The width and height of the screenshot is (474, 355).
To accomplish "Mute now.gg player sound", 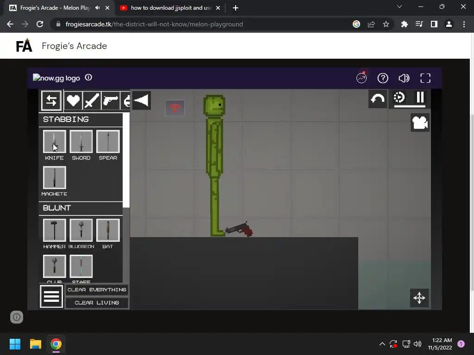I will (404, 78).
